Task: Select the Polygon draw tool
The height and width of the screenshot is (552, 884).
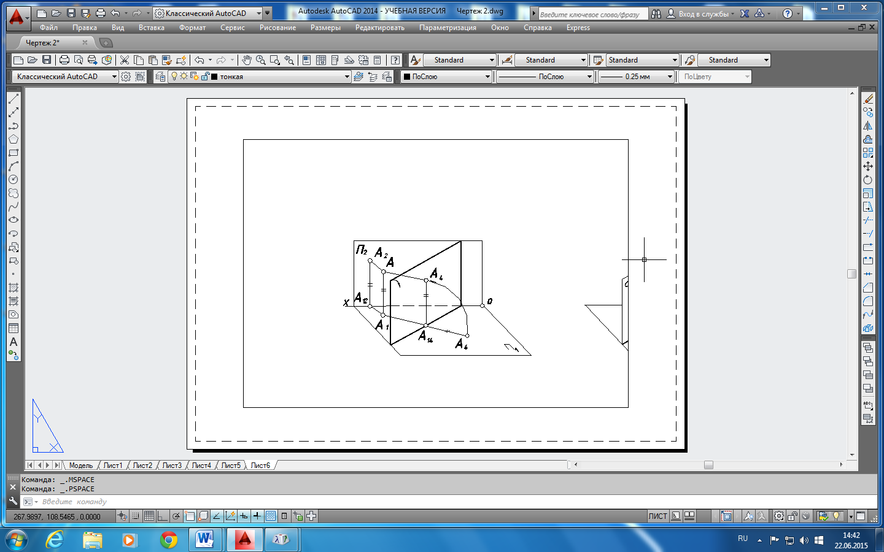Action: pos(14,139)
